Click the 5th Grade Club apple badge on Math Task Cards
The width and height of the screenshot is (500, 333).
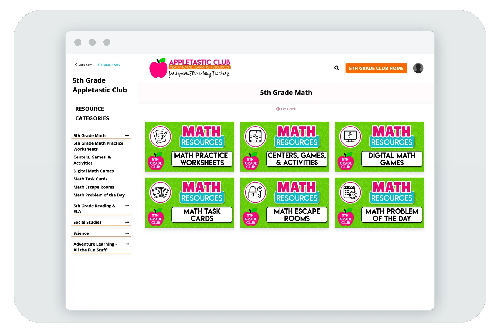tap(156, 217)
